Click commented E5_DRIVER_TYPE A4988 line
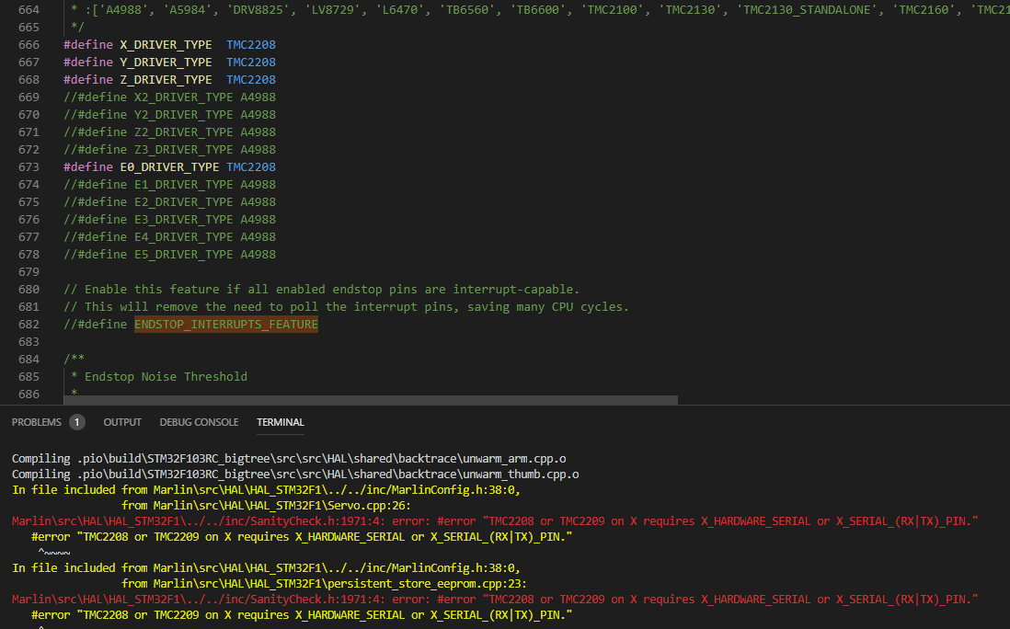The width and height of the screenshot is (1010, 629). tap(169, 255)
